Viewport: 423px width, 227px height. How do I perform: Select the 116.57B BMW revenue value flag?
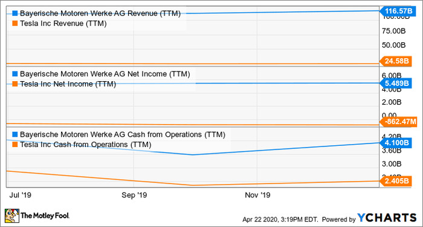tap(395, 11)
